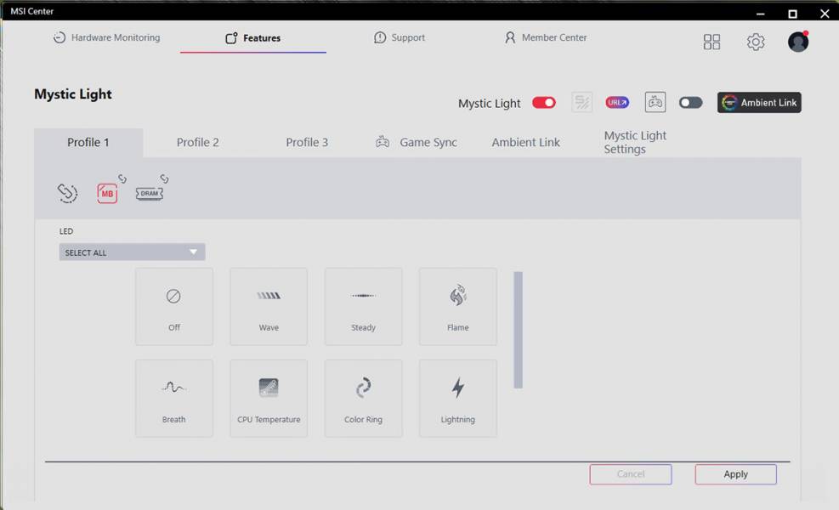Turn lighting Off with the Off tile
Screen dimensions: 839x510
point(174,307)
